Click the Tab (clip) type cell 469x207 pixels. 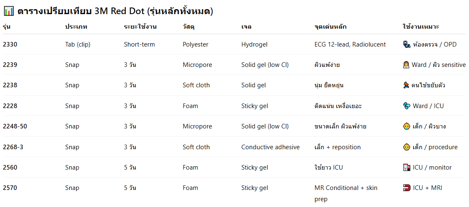coord(78,44)
